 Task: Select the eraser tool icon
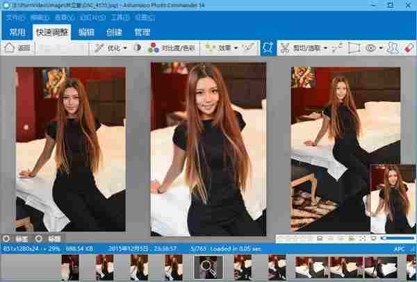pos(410,49)
